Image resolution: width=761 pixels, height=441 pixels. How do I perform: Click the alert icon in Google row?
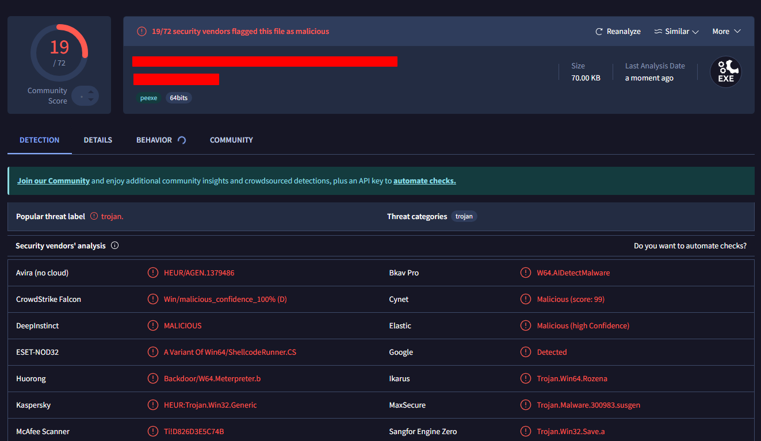(x=526, y=352)
